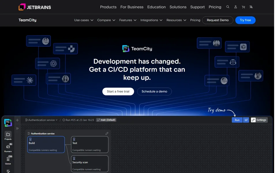Expand the Features dropdown
The height and width of the screenshot is (173, 277).
tap(128, 20)
